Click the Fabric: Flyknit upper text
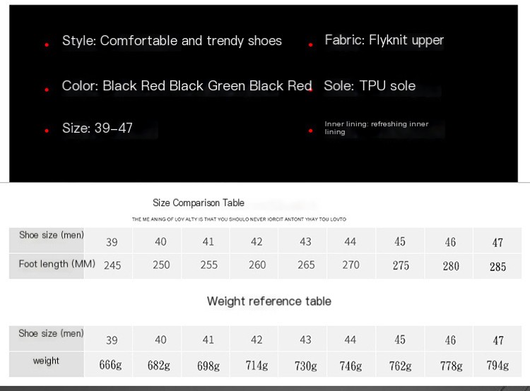 [384, 40]
